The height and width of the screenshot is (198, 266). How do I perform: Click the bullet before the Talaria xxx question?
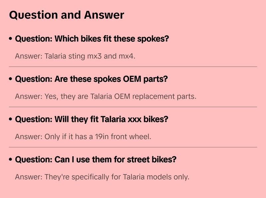pyautogui.click(x=11, y=120)
